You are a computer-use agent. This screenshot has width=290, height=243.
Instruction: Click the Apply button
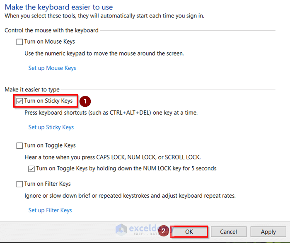(x=268, y=232)
